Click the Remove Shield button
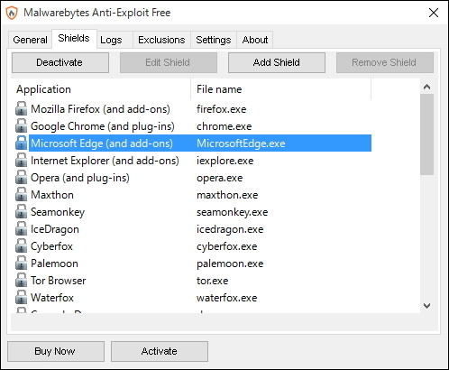Screen dimensions: 449x370 tap(385, 62)
